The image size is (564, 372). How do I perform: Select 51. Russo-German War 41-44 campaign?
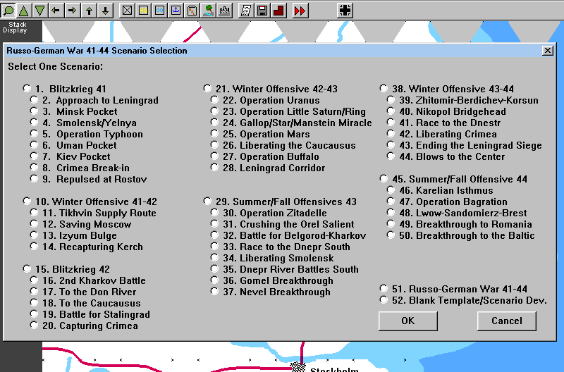(384, 289)
